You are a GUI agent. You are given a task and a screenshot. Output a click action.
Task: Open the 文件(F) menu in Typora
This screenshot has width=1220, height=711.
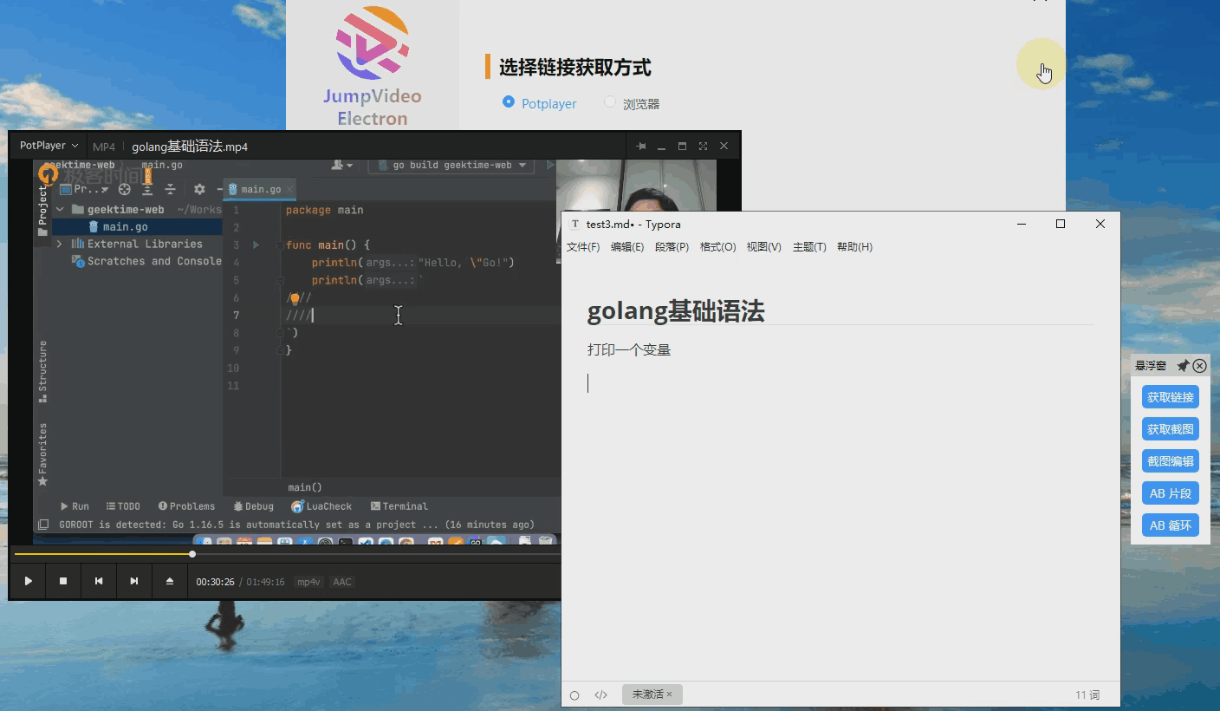tap(582, 247)
